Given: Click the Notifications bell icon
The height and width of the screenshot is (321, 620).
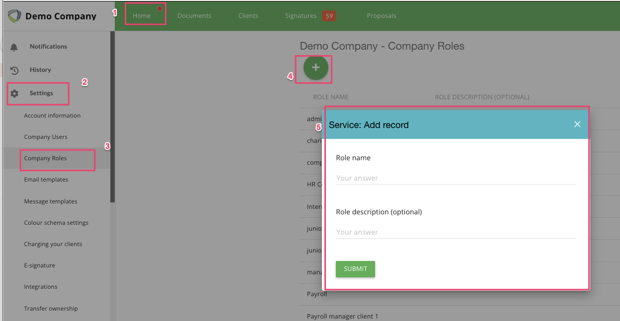Looking at the screenshot, I should 14,47.
